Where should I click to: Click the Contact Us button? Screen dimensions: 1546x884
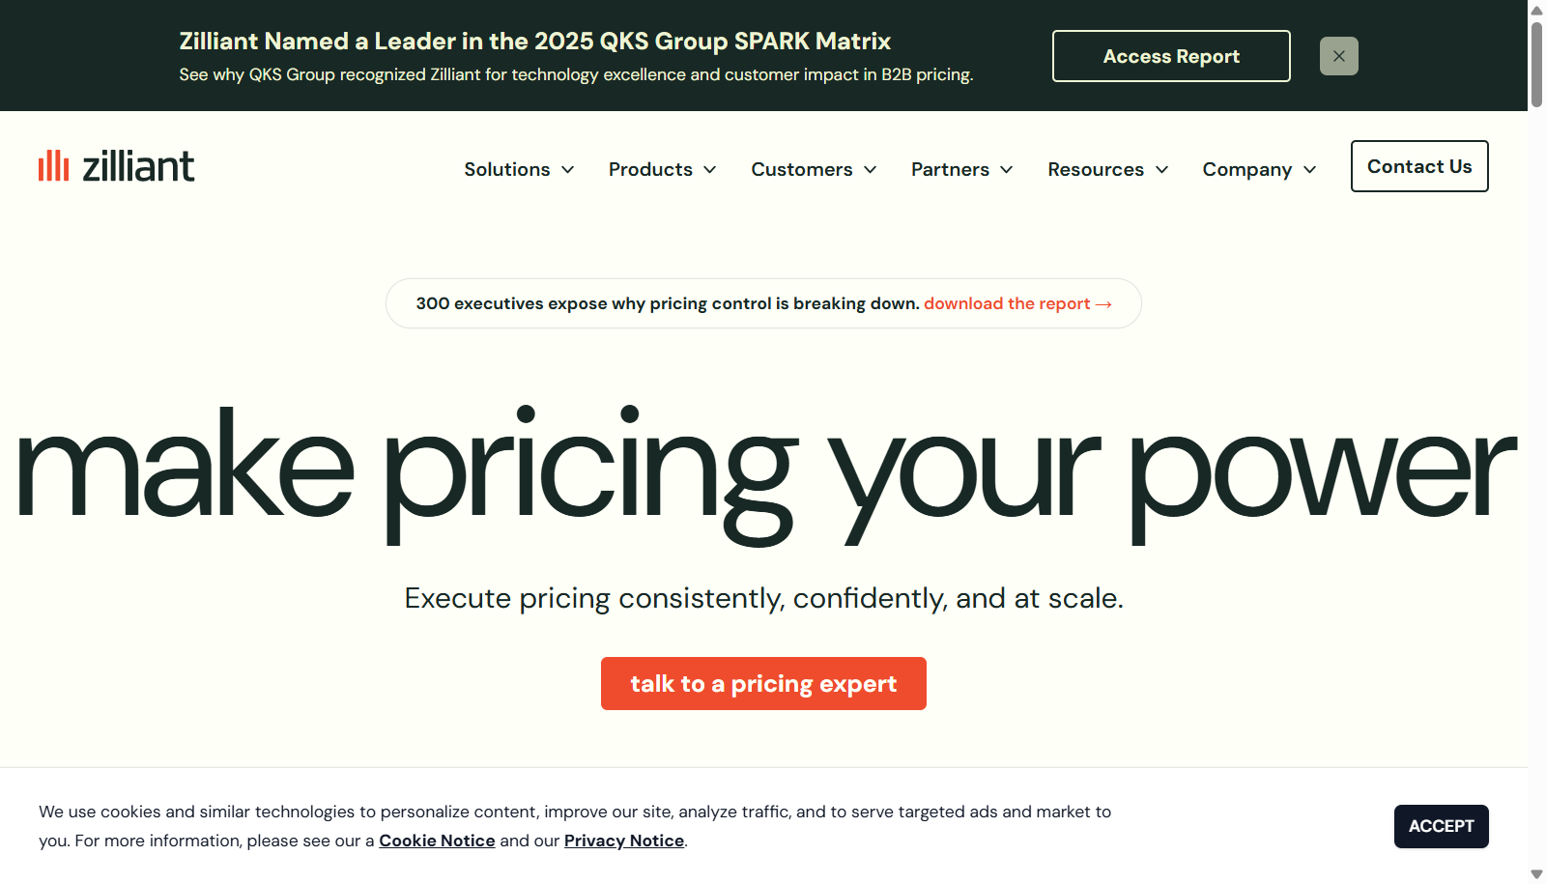(1419, 166)
